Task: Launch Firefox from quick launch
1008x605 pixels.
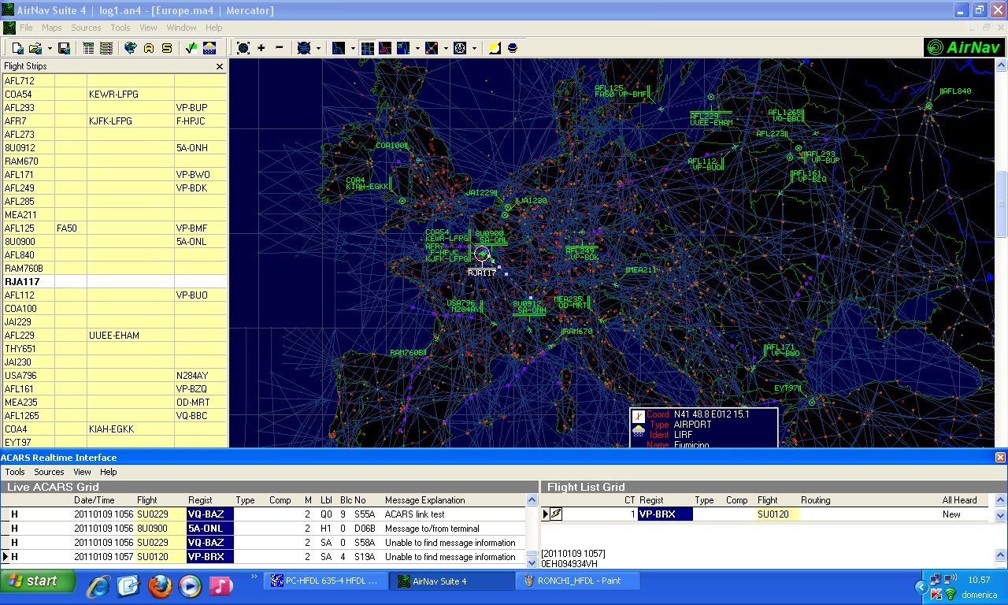Action: coord(160,585)
